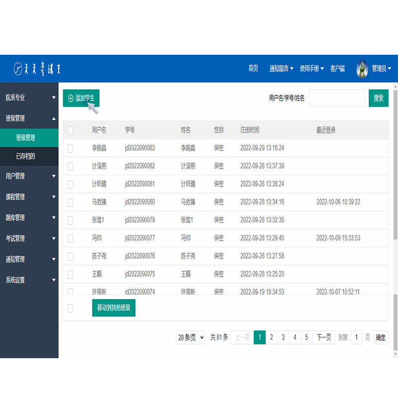Check the row for jd2022090082
This screenshot has height=398, width=398.
tap(70, 166)
